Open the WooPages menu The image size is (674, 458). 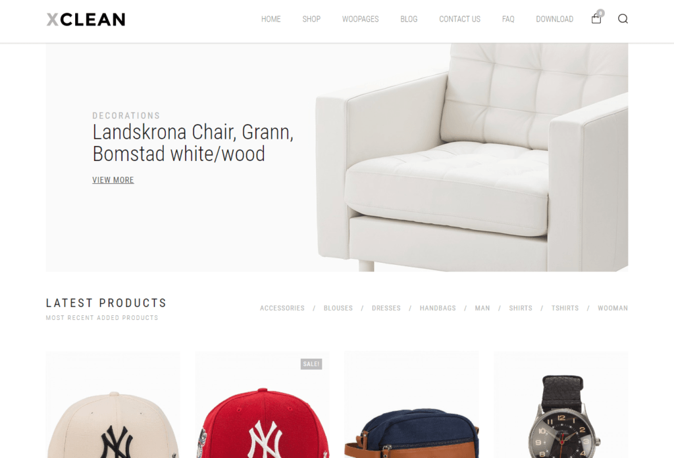[360, 19]
